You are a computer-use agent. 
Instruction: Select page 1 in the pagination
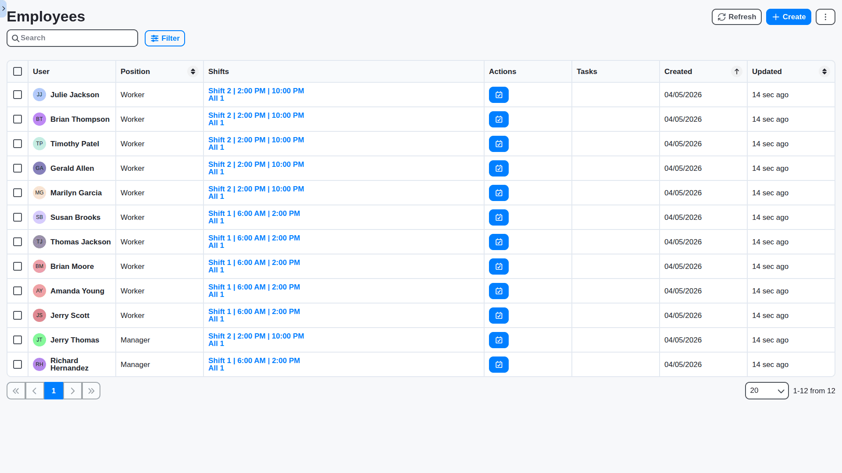(x=54, y=391)
